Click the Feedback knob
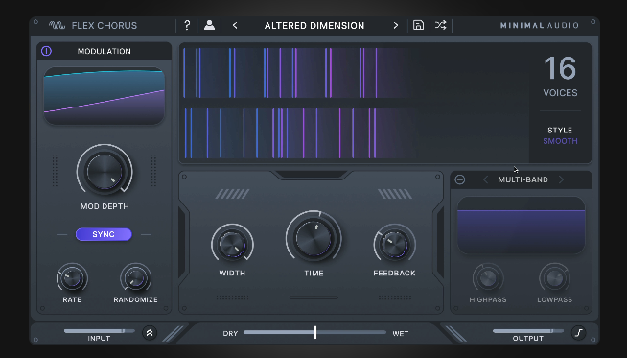 point(394,245)
